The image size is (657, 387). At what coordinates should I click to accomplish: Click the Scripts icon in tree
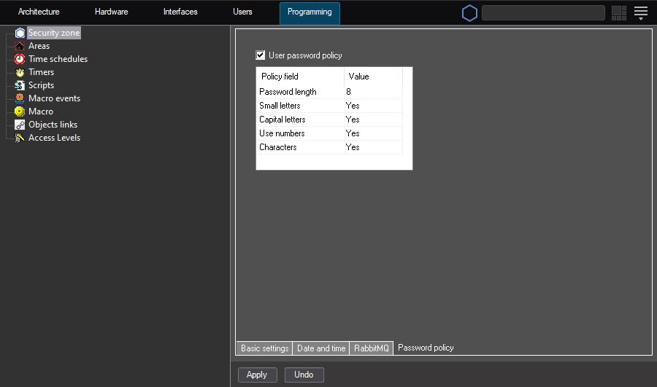click(x=20, y=85)
